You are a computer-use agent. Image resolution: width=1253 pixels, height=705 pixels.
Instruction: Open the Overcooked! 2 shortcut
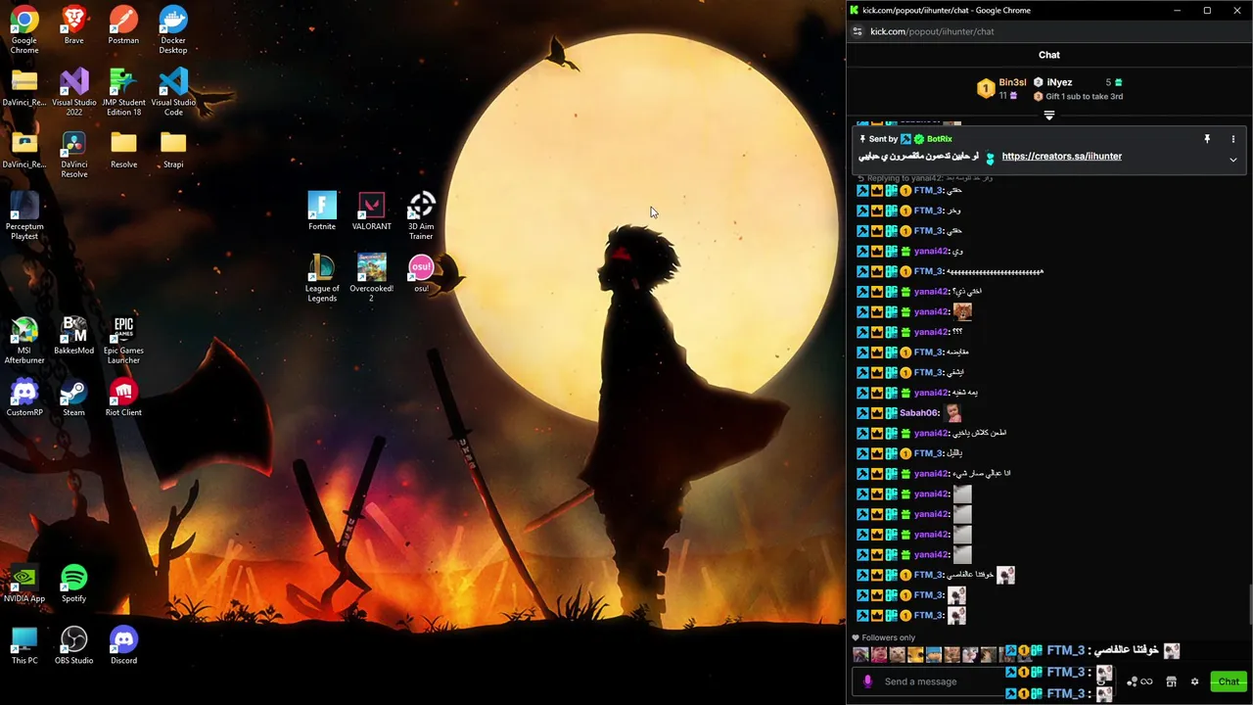click(x=371, y=277)
